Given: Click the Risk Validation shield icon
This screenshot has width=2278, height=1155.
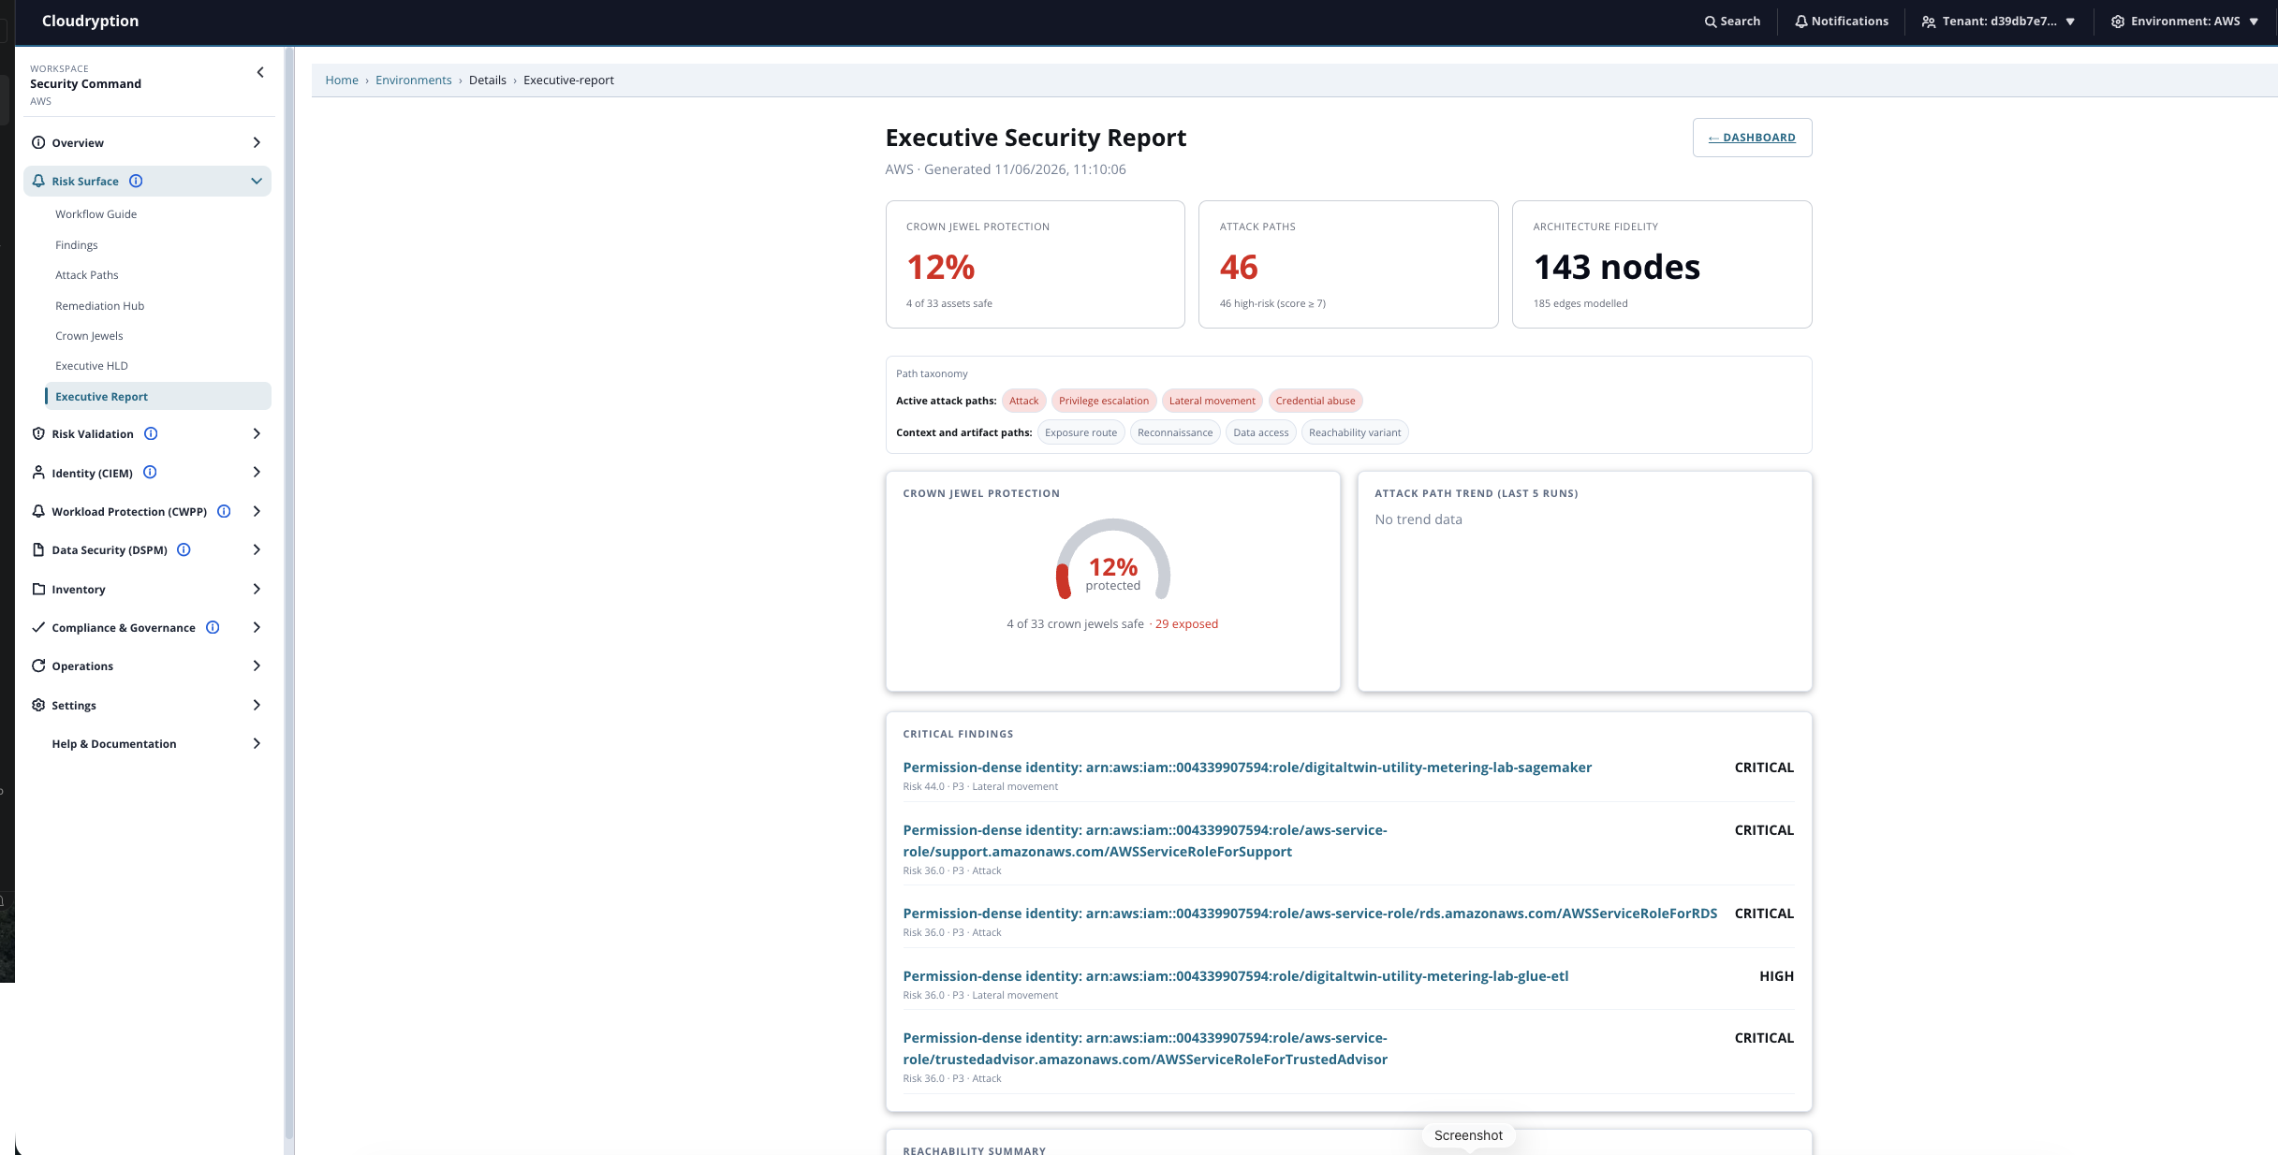Looking at the screenshot, I should coord(38,433).
